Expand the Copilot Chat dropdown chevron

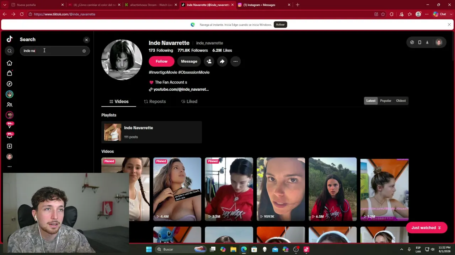(451, 14)
